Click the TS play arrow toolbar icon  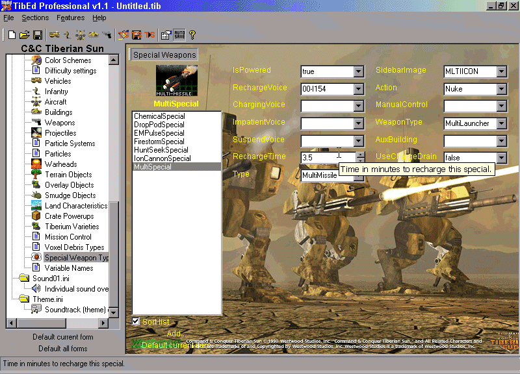pos(149,35)
